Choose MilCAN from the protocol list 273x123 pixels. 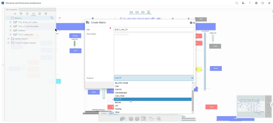[x=153, y=102]
